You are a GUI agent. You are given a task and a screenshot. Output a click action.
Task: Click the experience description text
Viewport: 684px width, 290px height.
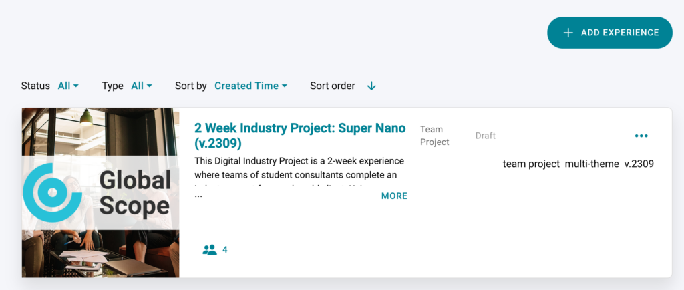[299, 167]
